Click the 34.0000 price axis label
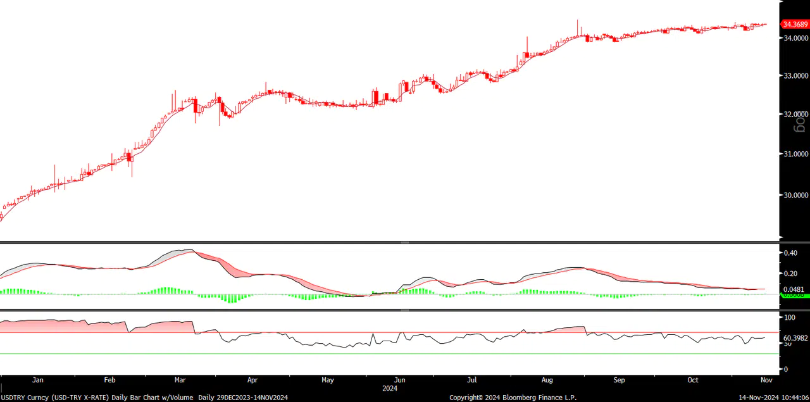This screenshot has width=810, height=402. tap(795, 38)
